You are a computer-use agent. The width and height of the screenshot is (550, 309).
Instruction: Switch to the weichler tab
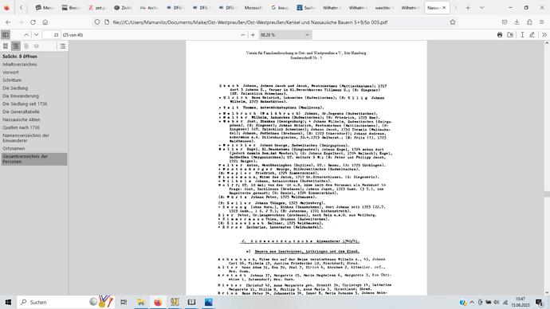pyautogui.click(x=383, y=8)
